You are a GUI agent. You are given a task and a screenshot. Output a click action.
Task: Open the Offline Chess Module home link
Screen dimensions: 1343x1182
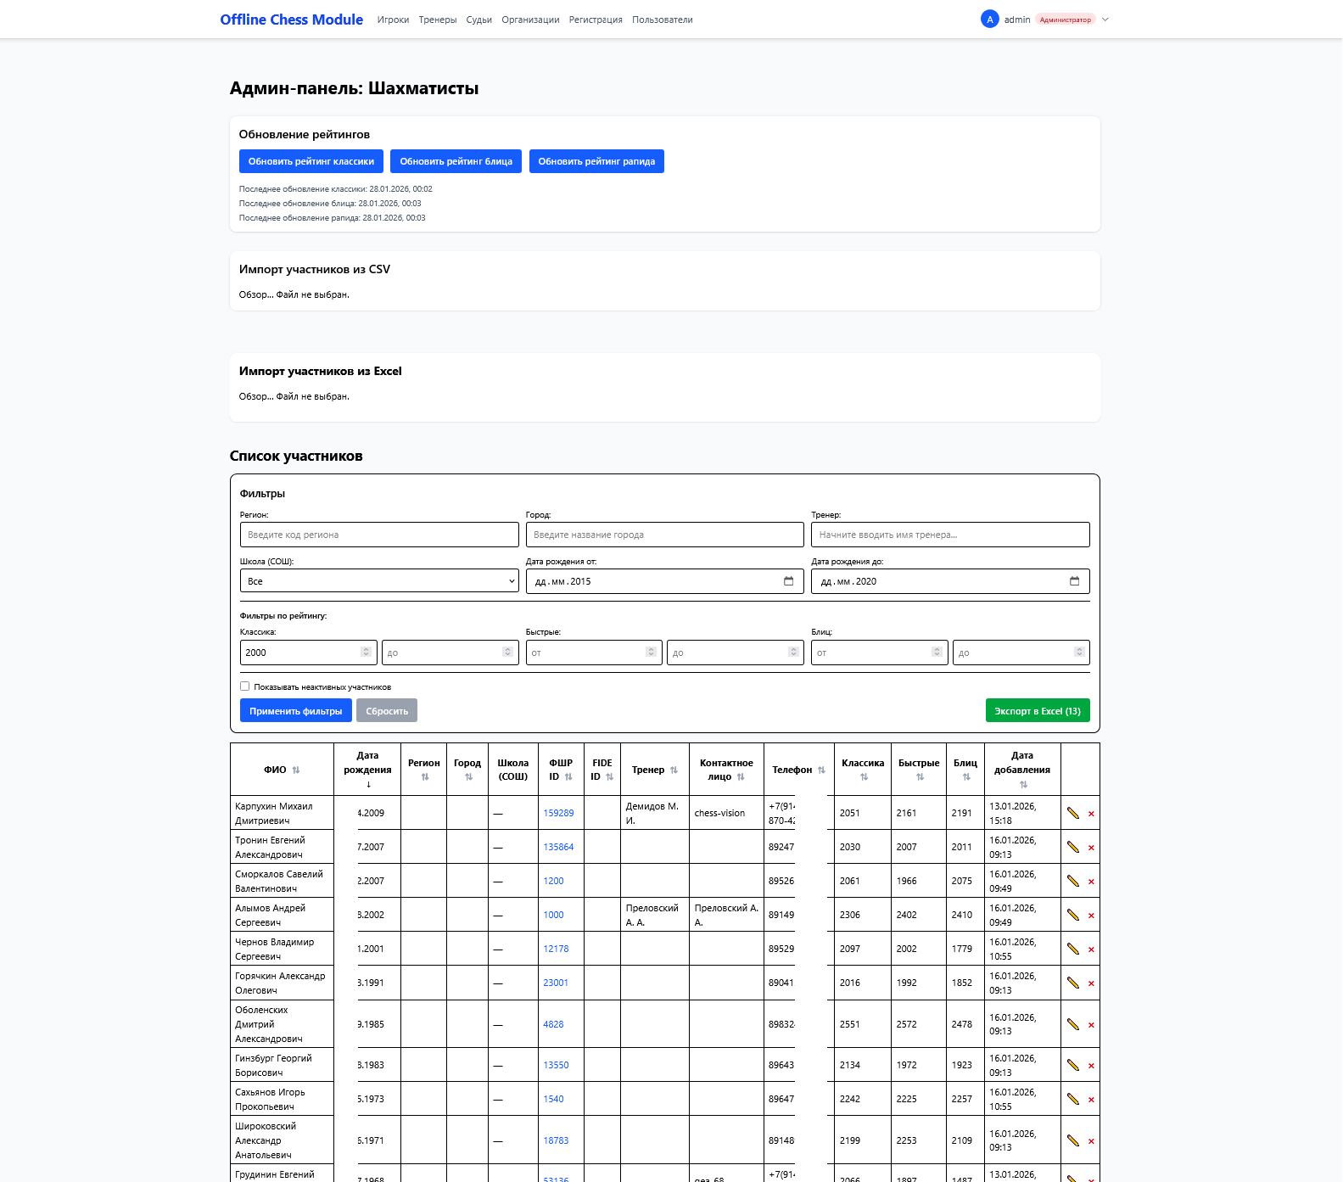pos(292,20)
